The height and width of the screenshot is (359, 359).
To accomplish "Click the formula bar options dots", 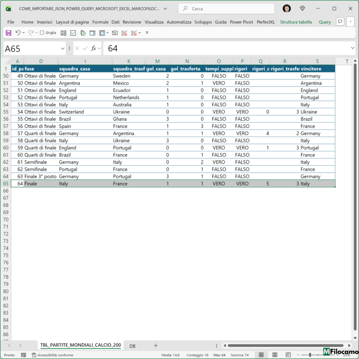I will [69, 48].
